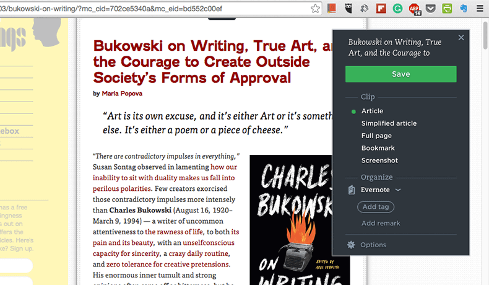This screenshot has width=489, height=285.
Task: Open the Chrome hamburger menu
Action: (x=480, y=9)
